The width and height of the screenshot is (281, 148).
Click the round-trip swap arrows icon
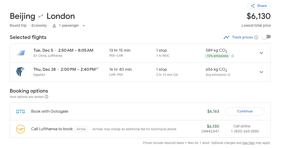41,16
